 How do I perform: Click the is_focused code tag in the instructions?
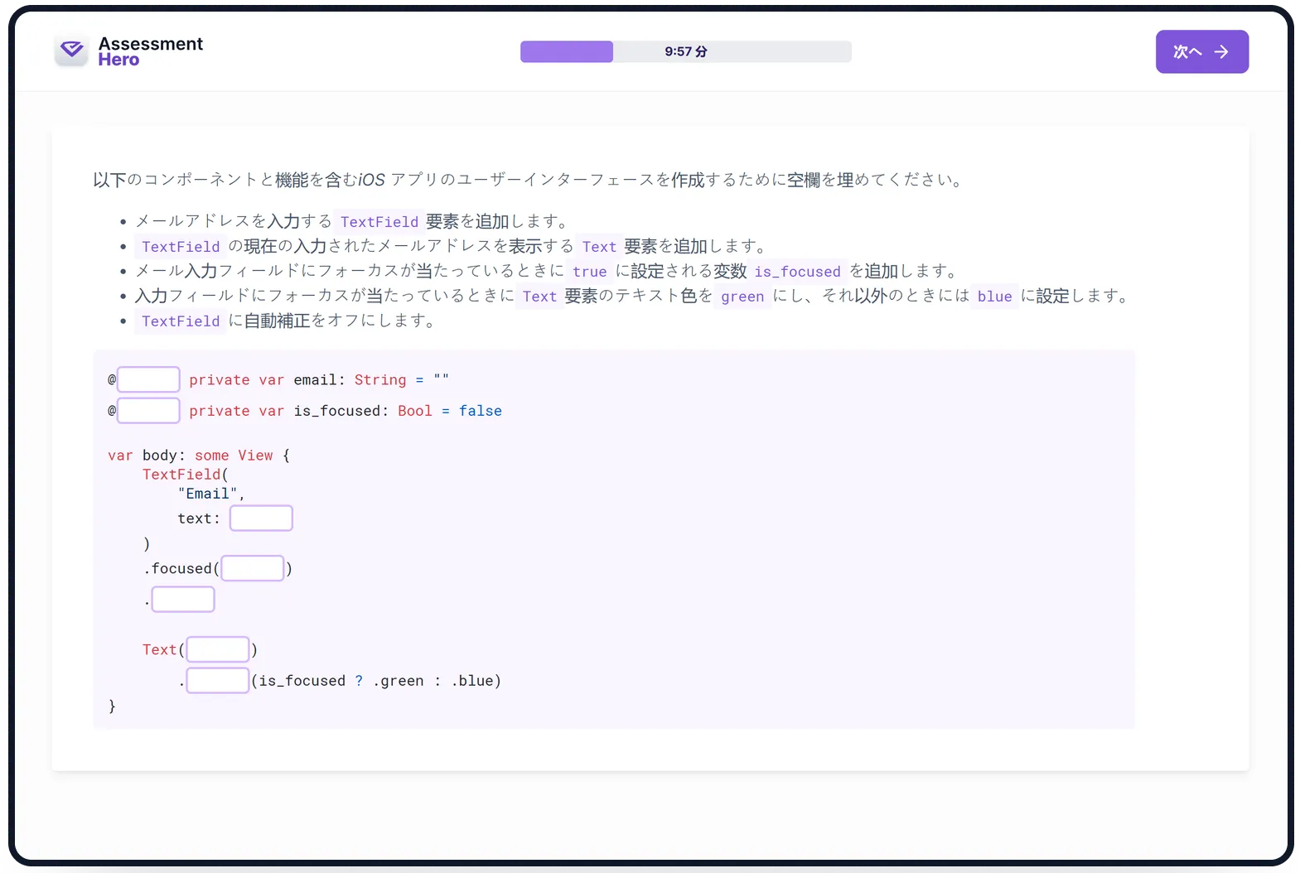pyautogui.click(x=797, y=272)
